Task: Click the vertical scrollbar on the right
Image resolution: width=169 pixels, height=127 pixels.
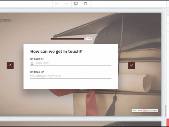Action: [x=166, y=110]
